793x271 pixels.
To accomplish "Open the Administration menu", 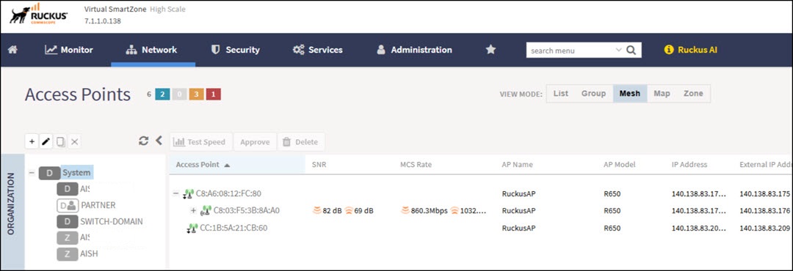I will click(414, 50).
